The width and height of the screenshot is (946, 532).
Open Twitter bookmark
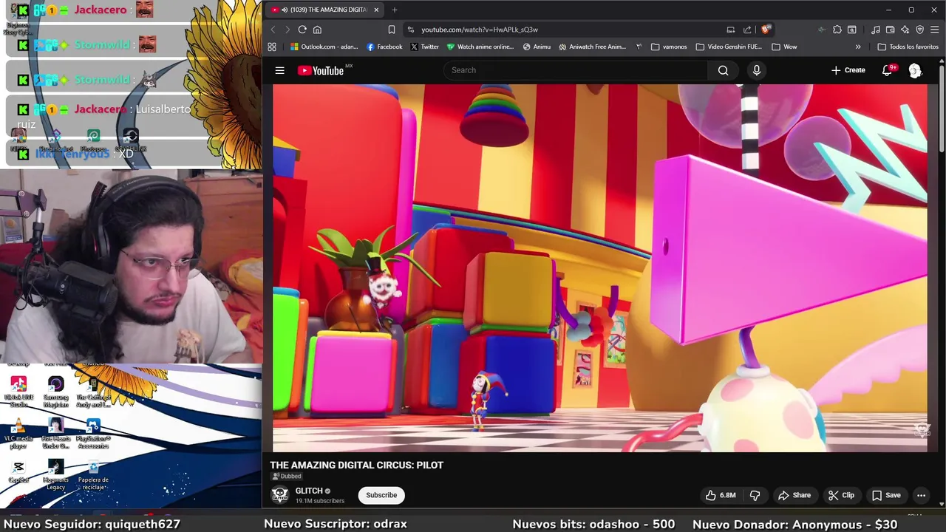point(424,47)
